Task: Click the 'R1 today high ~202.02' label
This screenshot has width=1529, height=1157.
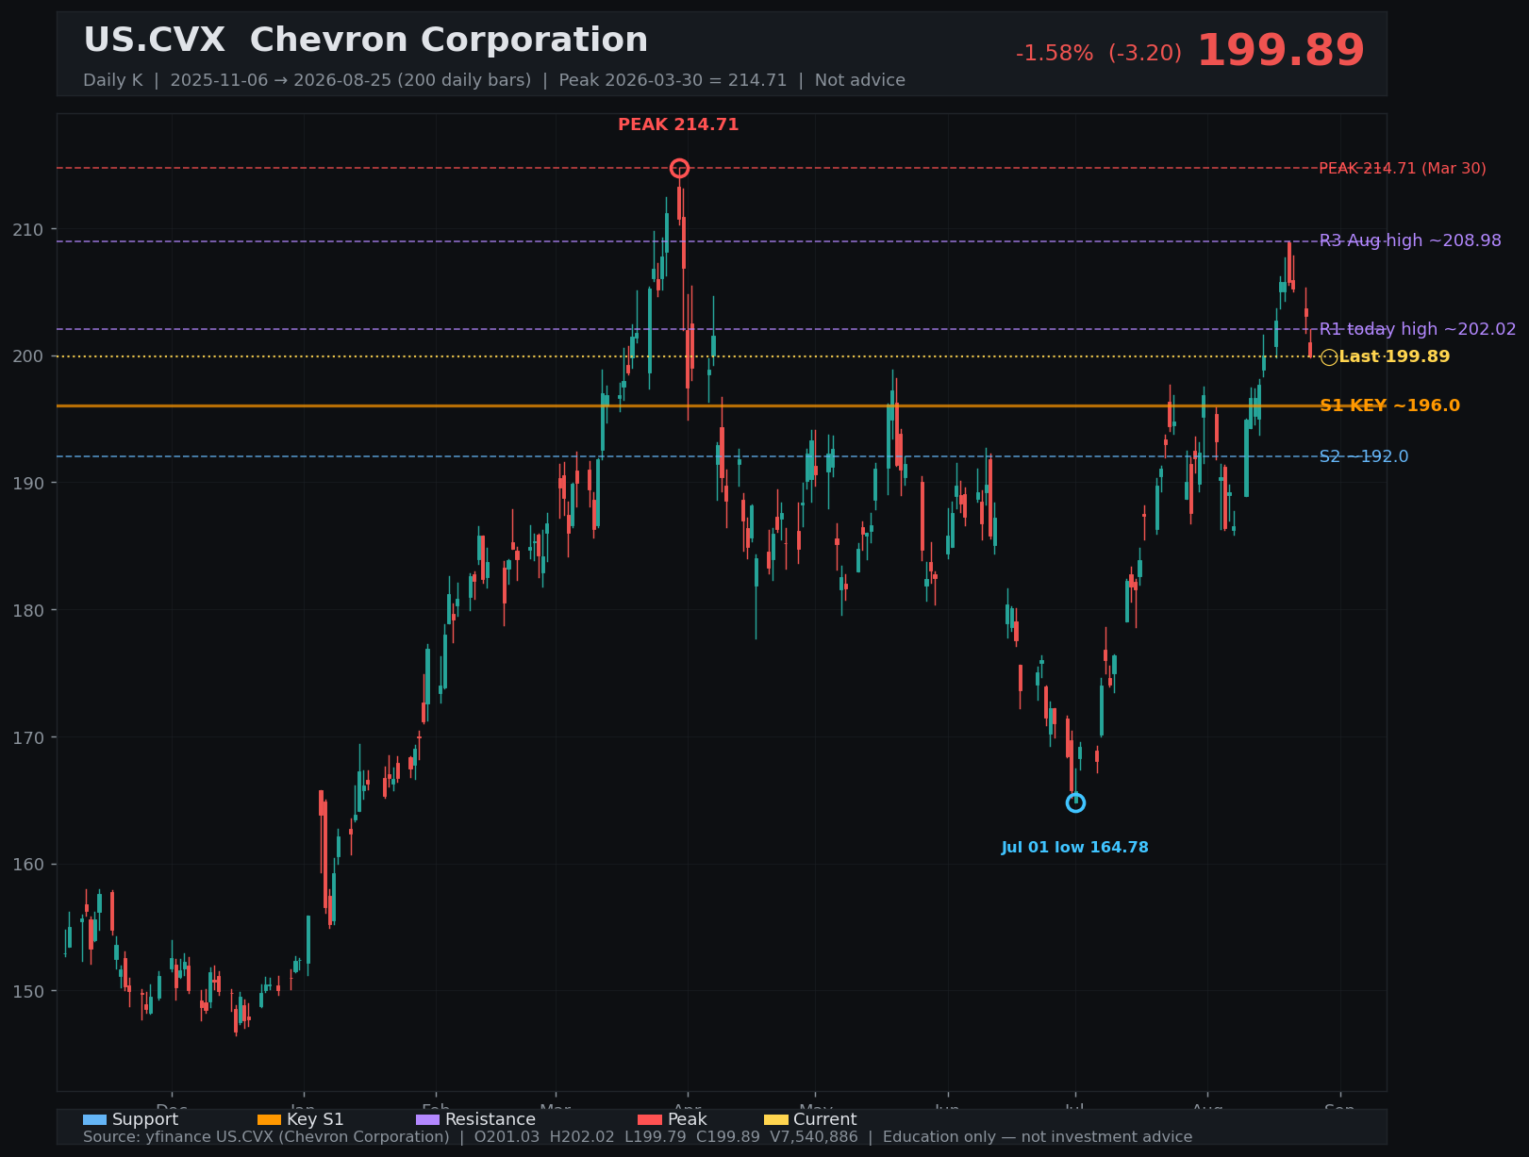Action: click(x=1418, y=329)
